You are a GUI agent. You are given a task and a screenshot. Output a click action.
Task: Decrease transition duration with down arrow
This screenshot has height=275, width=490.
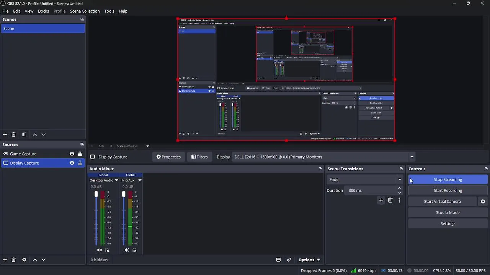[400, 193]
